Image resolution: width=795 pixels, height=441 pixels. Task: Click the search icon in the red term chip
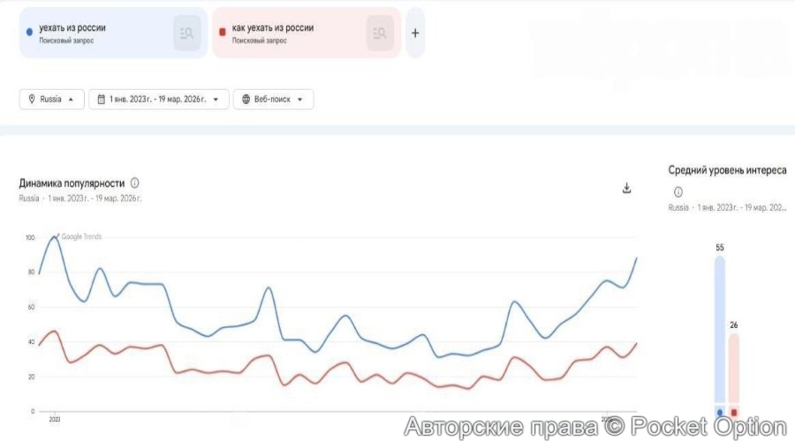[380, 34]
